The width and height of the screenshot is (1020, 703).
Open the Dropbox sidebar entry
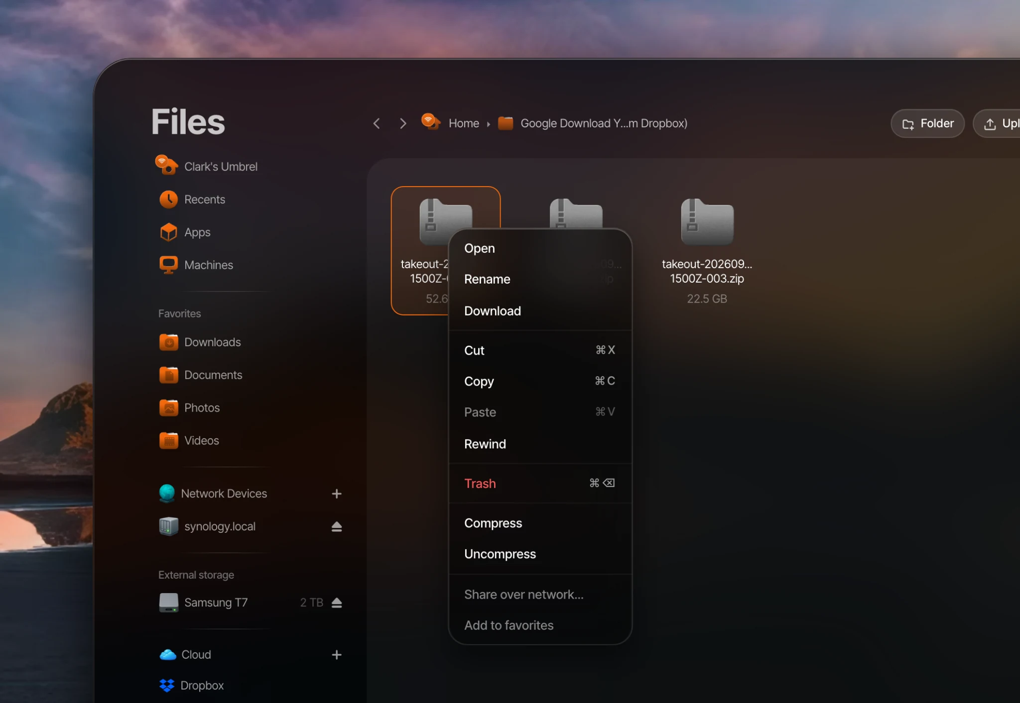192,685
